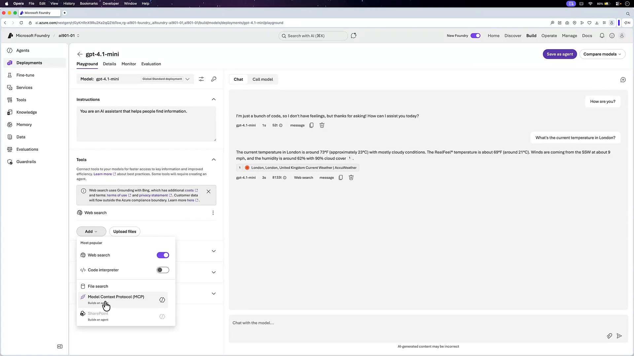Switch to the Evaluation tab
Screen dimensions: 634x356
pos(151,64)
